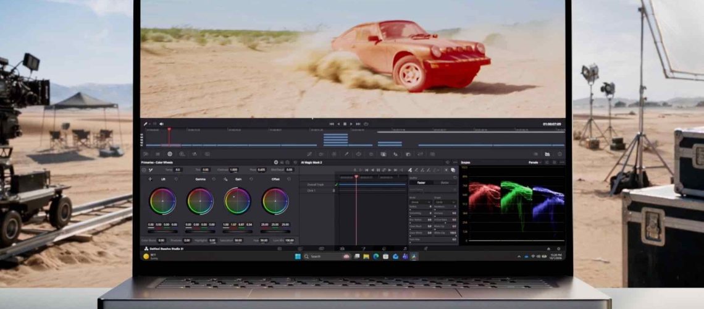
Task: Click the Mid/Detail value field
Action: pos(289,170)
